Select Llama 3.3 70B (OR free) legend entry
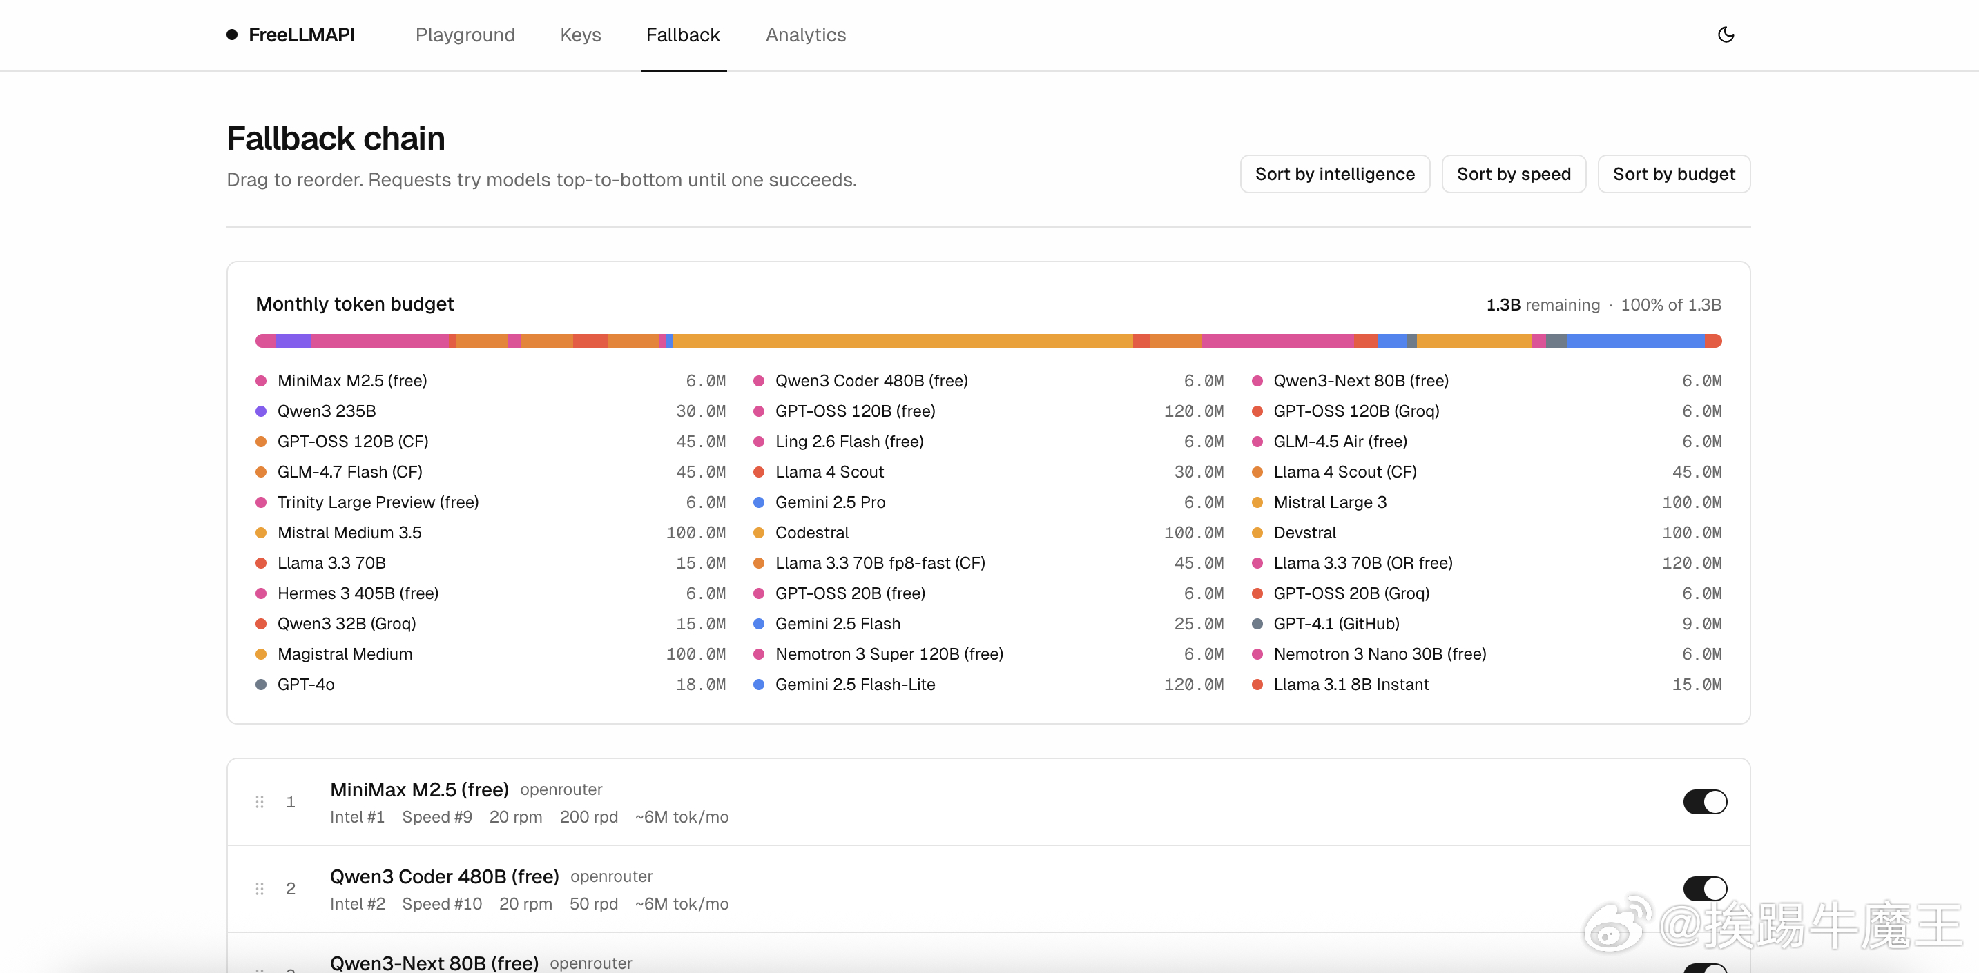The height and width of the screenshot is (973, 1979). [x=1487, y=563]
